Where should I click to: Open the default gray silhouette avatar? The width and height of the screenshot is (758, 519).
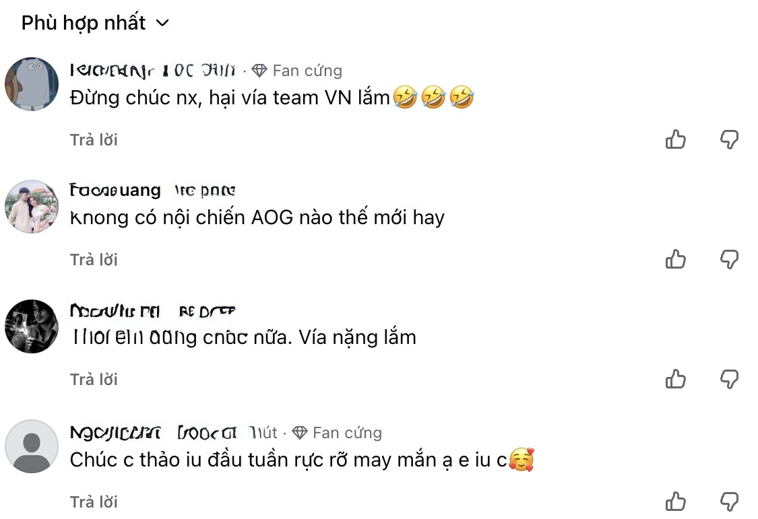coord(32,446)
